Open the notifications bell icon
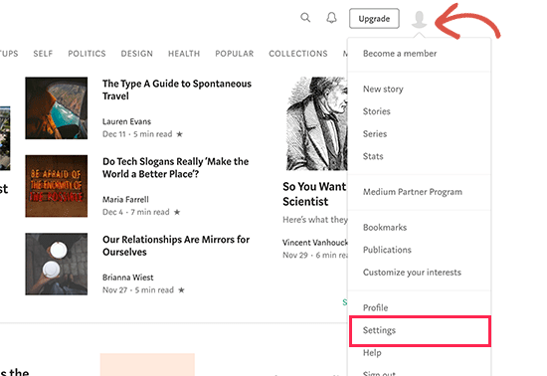Viewport: 547px width, 376px height. (x=331, y=18)
